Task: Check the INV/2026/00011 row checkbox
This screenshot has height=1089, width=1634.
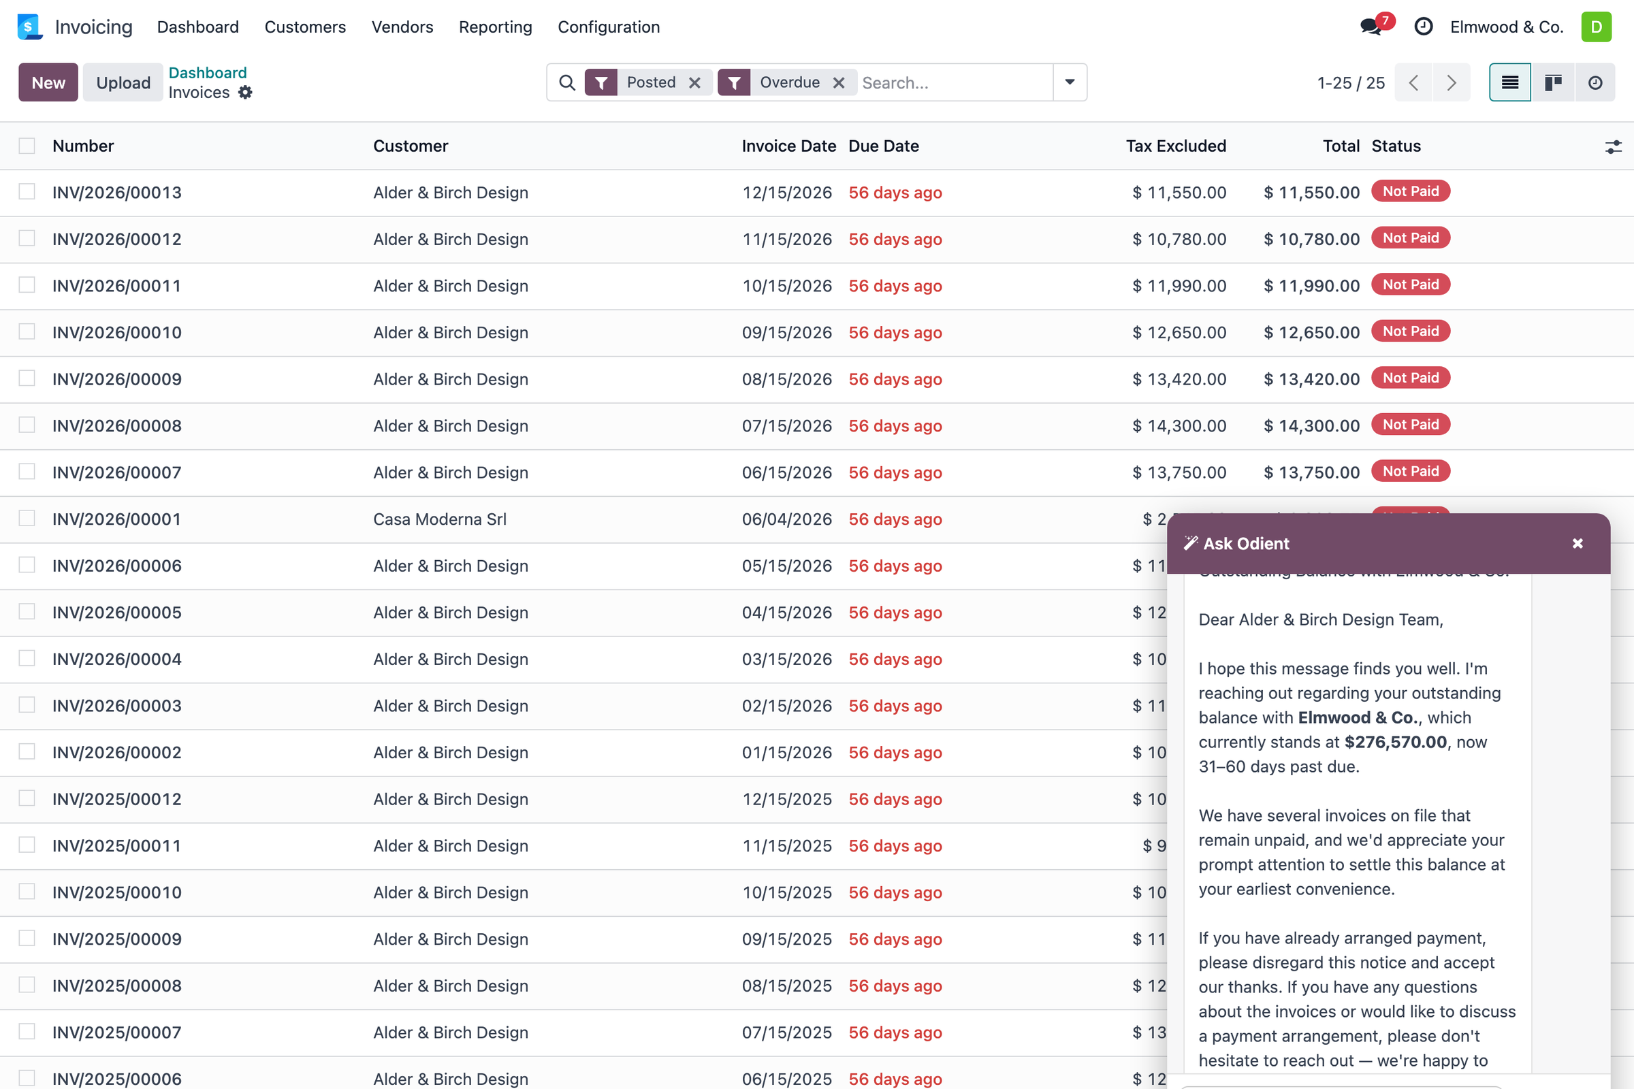Action: click(27, 285)
